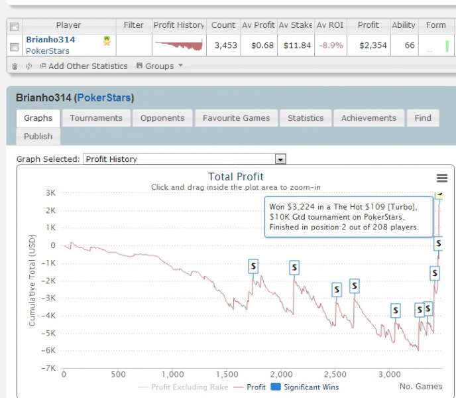Sort by the Av ROI column header
456x398 pixels.
click(x=329, y=25)
